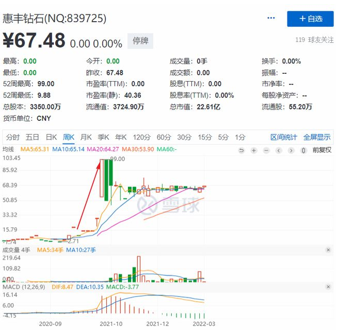This screenshot has height=330, width=338.
Task: Switch to the 日K chart tab
Action: (51, 137)
